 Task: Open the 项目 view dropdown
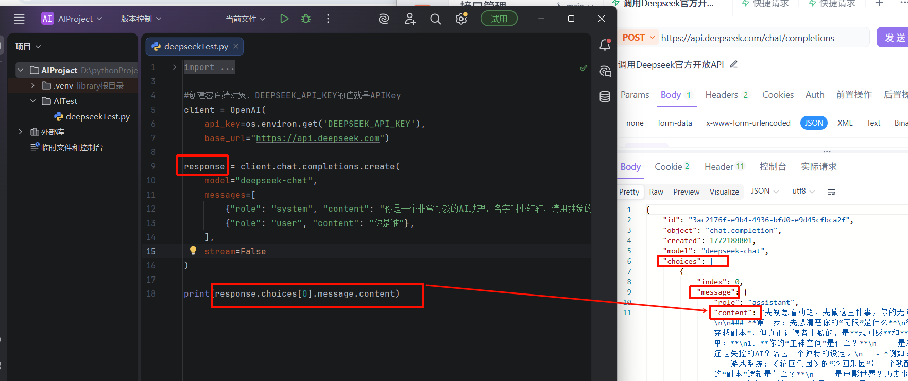coord(28,46)
